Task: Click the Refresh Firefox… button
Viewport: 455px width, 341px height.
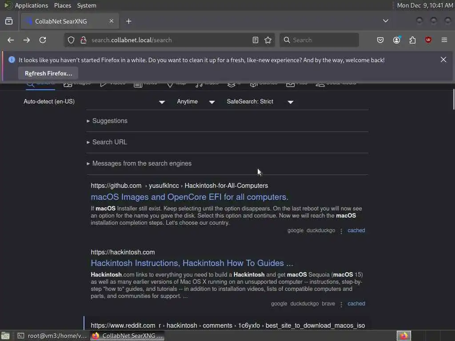Action: 48,73
